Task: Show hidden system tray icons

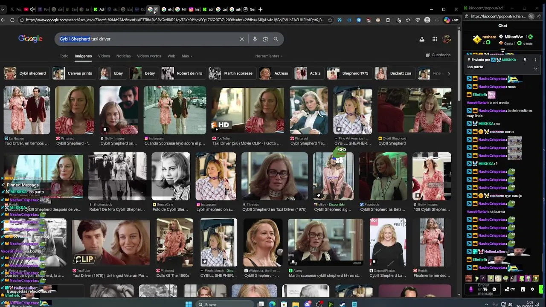Action: click(487, 304)
